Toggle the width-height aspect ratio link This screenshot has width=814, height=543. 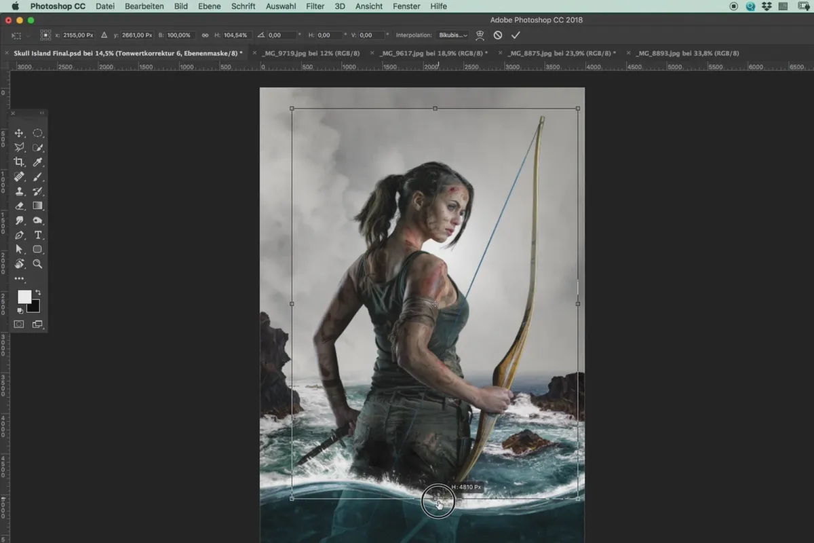pyautogui.click(x=205, y=35)
